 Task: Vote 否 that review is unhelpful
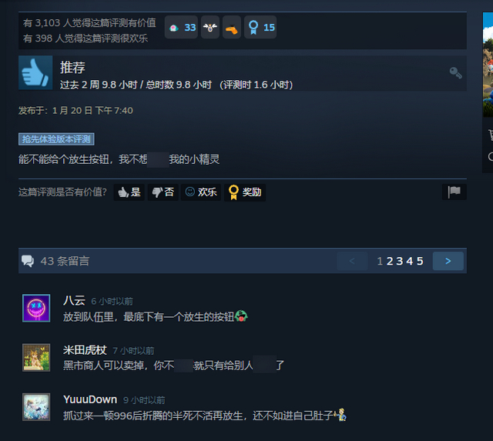pos(163,192)
